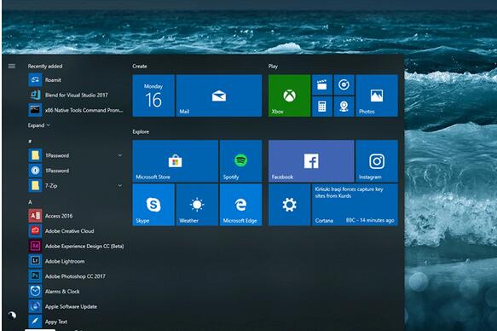
Task: Open the Instagram tile
Action: click(377, 161)
